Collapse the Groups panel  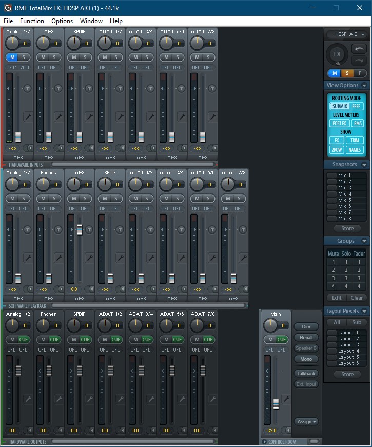pos(364,241)
